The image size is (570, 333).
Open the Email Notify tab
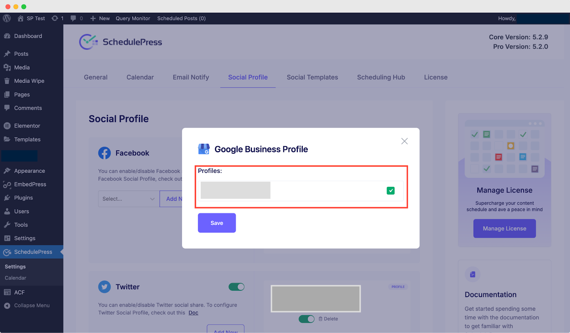191,77
